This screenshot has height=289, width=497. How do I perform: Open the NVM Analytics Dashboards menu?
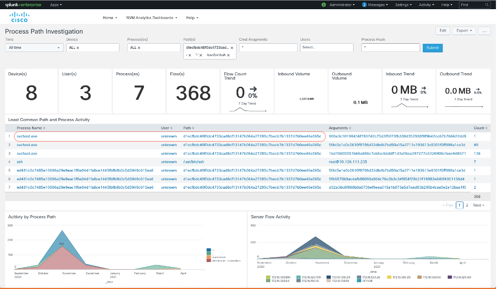click(152, 17)
